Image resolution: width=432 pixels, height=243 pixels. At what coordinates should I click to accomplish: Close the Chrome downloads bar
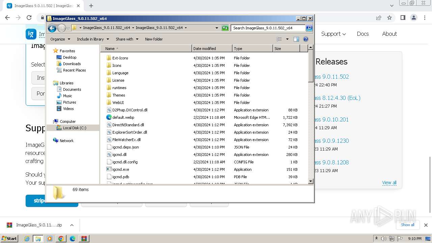click(x=426, y=225)
